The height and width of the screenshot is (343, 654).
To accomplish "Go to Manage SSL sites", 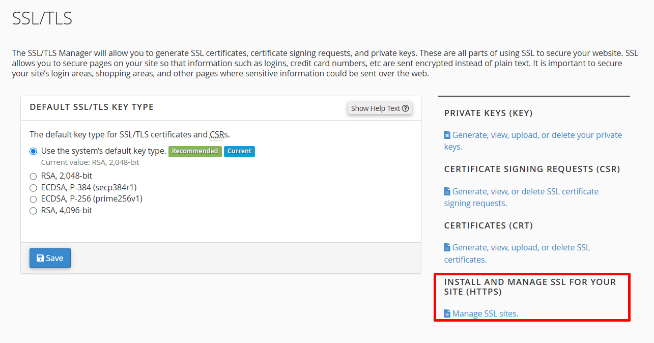I will tap(485, 314).
